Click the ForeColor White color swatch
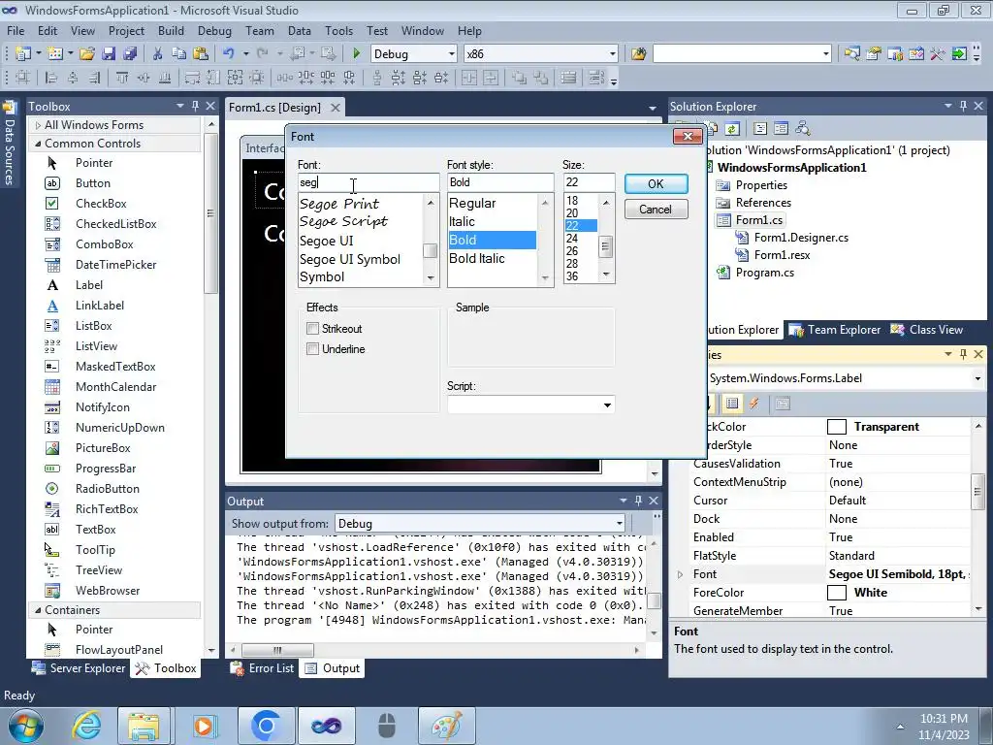This screenshot has height=745, width=993. point(837,593)
